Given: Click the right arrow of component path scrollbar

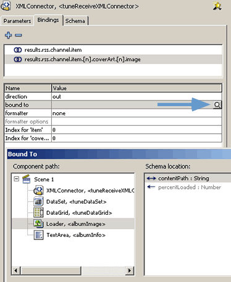Looking at the screenshot, I should 130,270.
